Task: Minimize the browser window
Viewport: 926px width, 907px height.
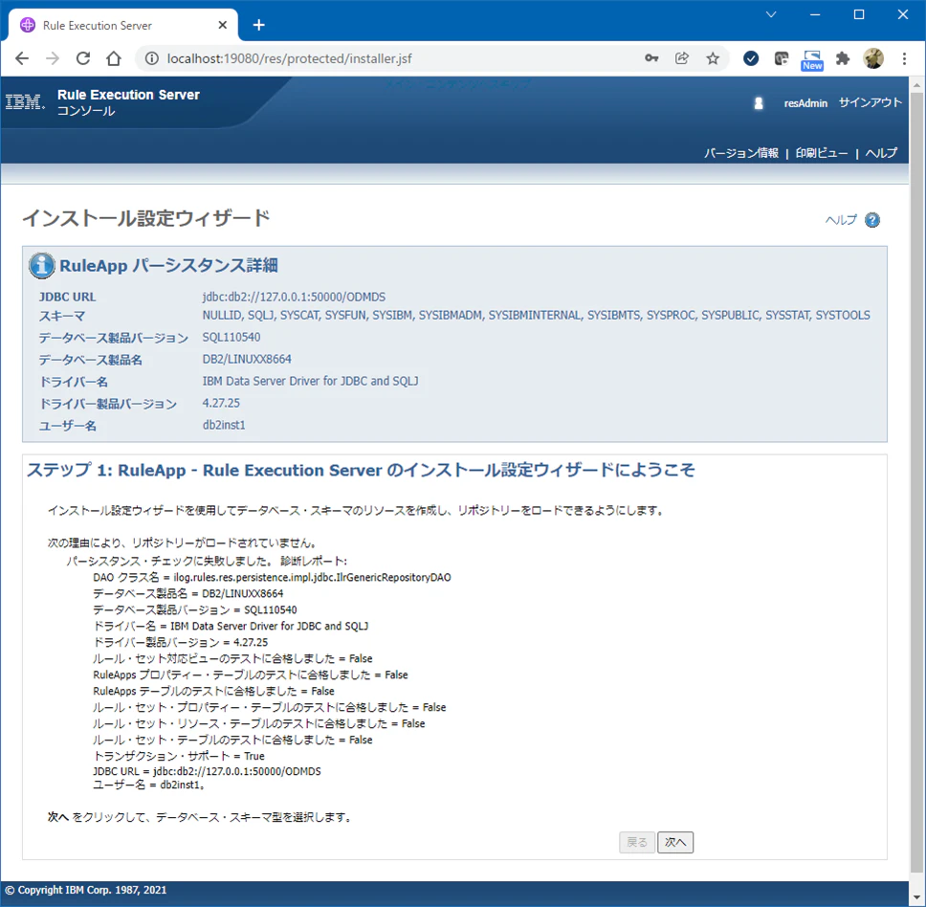Action: point(815,14)
